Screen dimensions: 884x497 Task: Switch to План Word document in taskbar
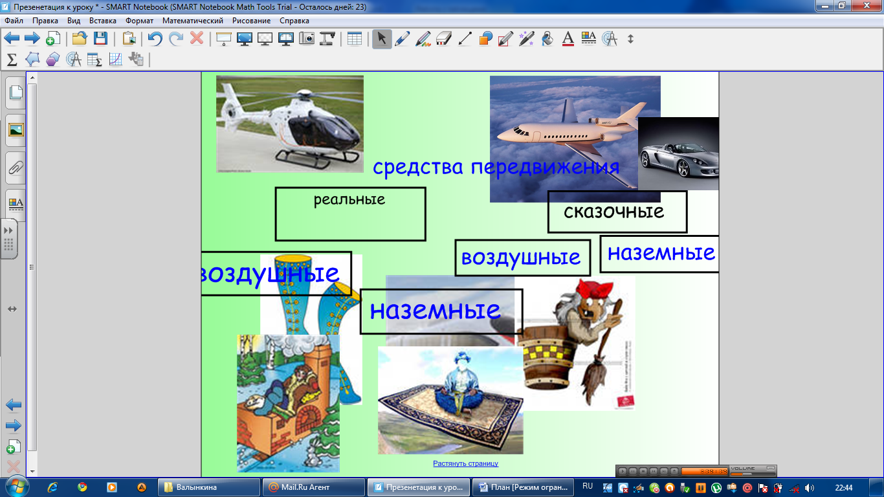click(x=524, y=487)
